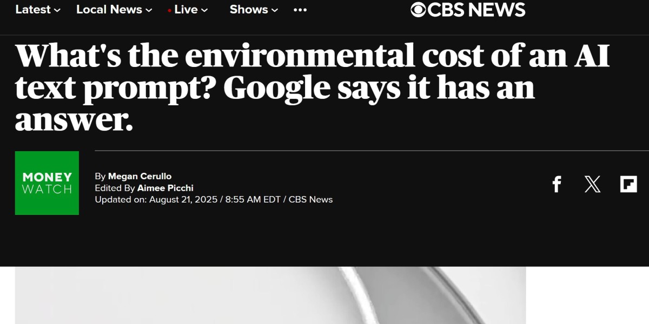This screenshot has height=324, width=649.
Task: Share the story to Flipboard
Action: 629,184
